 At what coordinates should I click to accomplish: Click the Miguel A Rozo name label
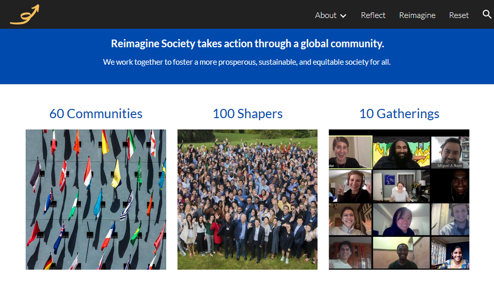click(449, 165)
